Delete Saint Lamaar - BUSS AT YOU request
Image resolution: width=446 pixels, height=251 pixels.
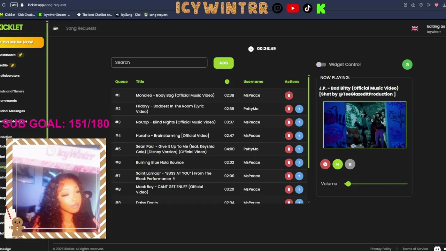(289, 176)
